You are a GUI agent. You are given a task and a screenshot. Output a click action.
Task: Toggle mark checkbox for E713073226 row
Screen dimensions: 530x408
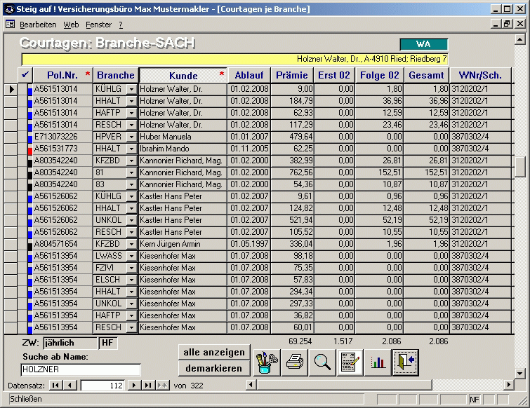22,137
